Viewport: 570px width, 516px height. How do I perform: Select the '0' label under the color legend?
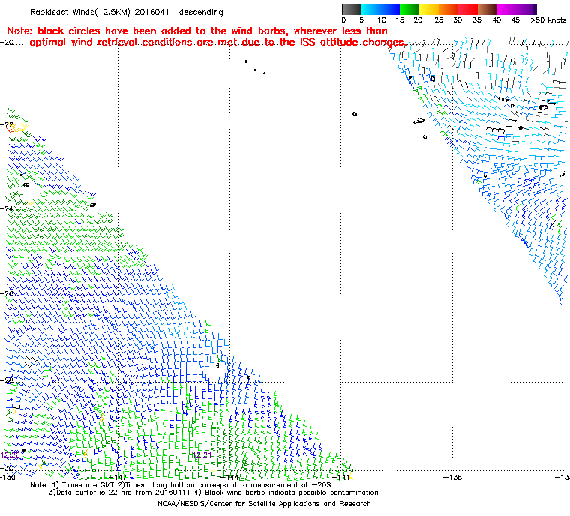[344, 20]
